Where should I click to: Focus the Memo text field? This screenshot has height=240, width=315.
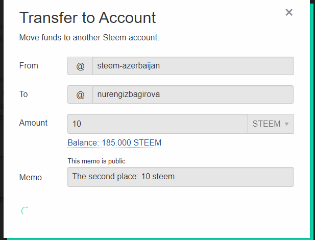tap(180, 177)
